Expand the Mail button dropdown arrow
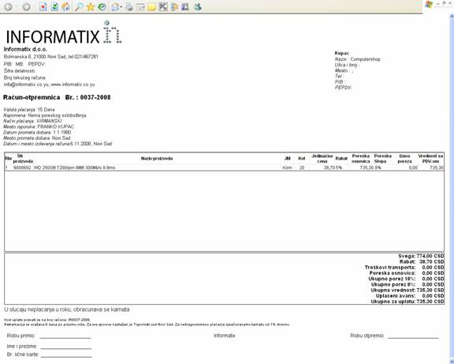The height and width of the screenshot is (364, 454). pos(121,7)
